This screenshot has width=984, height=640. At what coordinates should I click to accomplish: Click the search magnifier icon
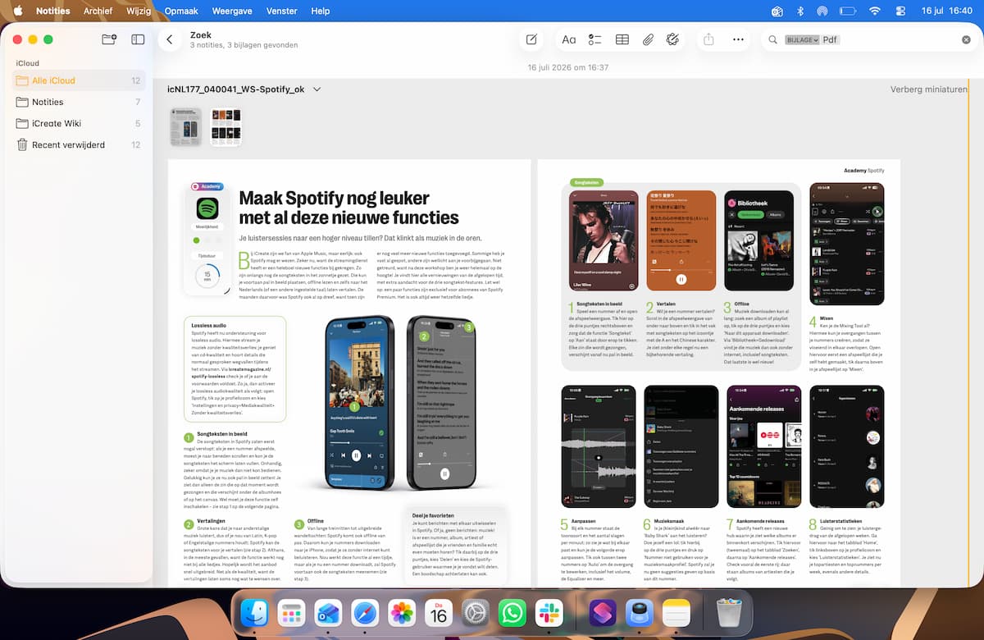pos(772,39)
